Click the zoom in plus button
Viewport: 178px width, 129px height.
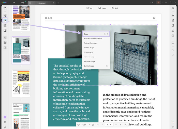pyautogui.click(x=93, y=125)
